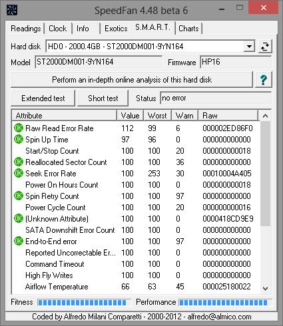Click raw value 000002ED86F0
The width and height of the screenshot is (283, 326).
coord(228,128)
